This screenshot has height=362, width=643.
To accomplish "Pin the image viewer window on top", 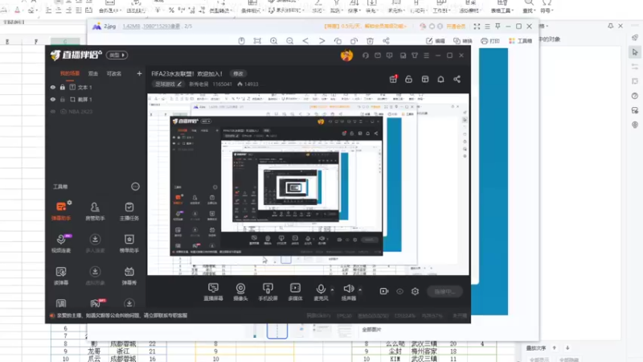I will (498, 27).
